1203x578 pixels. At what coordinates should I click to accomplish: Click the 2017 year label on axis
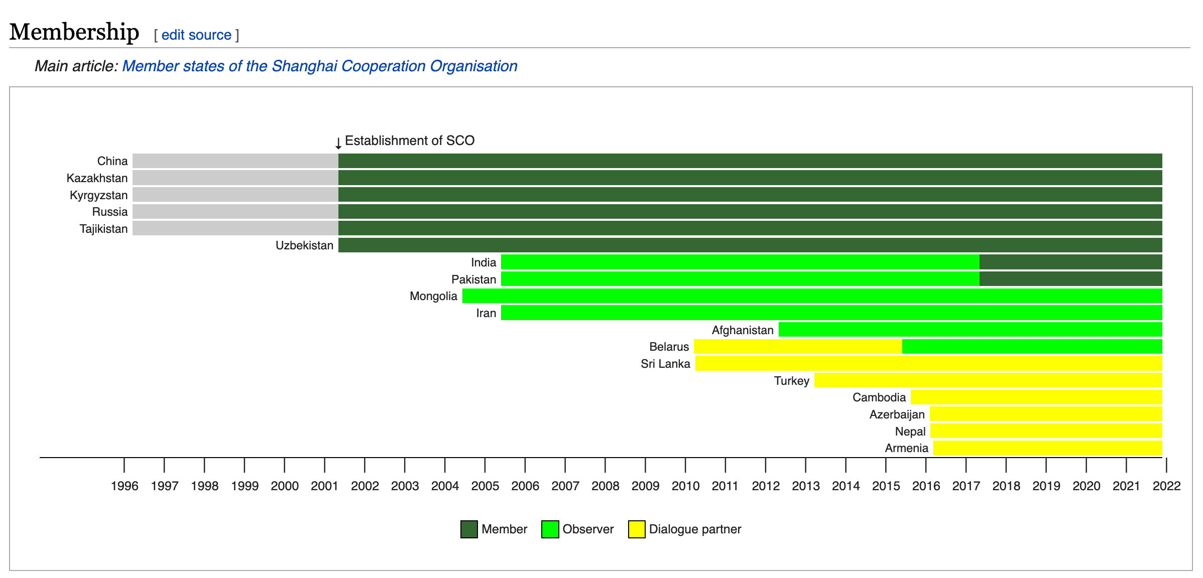point(966,486)
